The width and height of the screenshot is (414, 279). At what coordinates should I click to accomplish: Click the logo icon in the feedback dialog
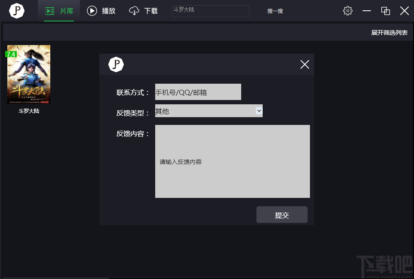[116, 64]
